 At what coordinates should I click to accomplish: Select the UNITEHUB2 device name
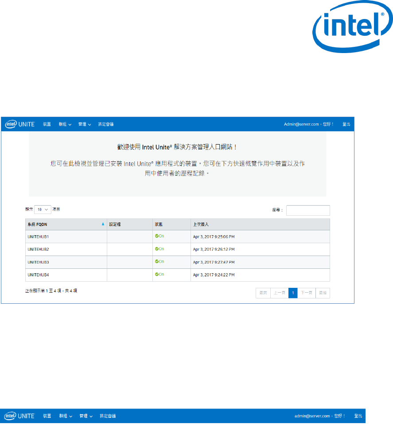38,249
